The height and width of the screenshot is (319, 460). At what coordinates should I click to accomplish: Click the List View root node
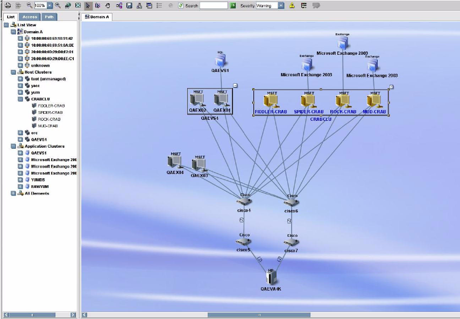click(x=27, y=25)
